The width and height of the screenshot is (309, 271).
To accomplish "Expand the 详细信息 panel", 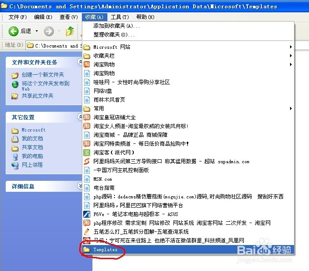I will [x=80, y=186].
